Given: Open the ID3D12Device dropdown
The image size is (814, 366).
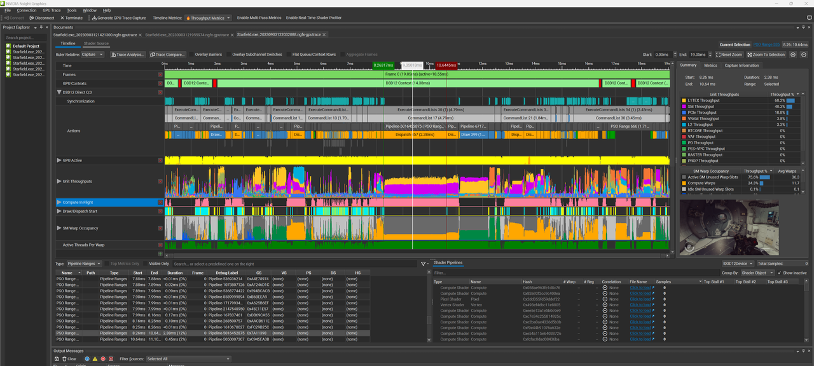Looking at the screenshot, I should (738, 263).
